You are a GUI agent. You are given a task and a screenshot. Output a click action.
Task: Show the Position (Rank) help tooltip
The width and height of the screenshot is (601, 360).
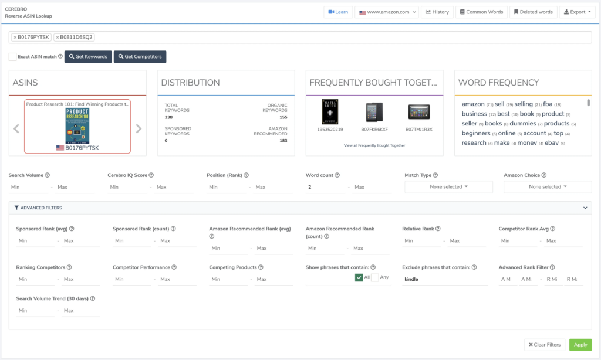point(246,175)
